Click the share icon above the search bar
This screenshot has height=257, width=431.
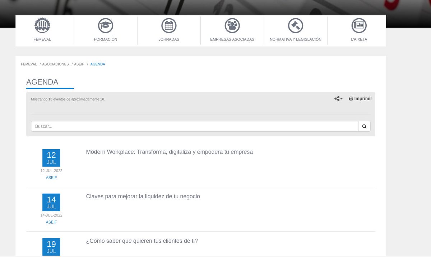click(x=336, y=98)
